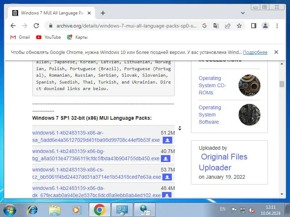Open the windows6.1-kb2483139-x86-cs-cz file link
This screenshot has width=290, height=217.
[96, 173]
